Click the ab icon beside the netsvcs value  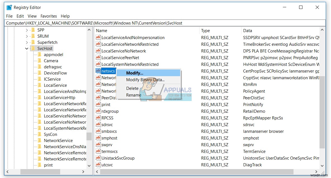click(98, 71)
